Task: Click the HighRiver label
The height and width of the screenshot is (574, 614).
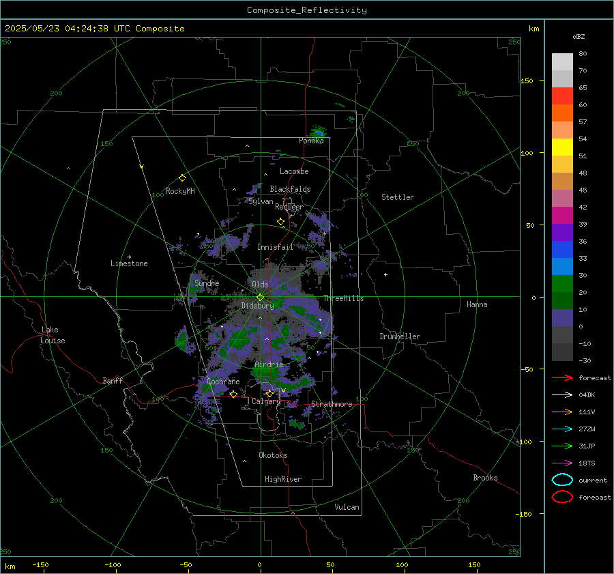Action: [x=283, y=479]
